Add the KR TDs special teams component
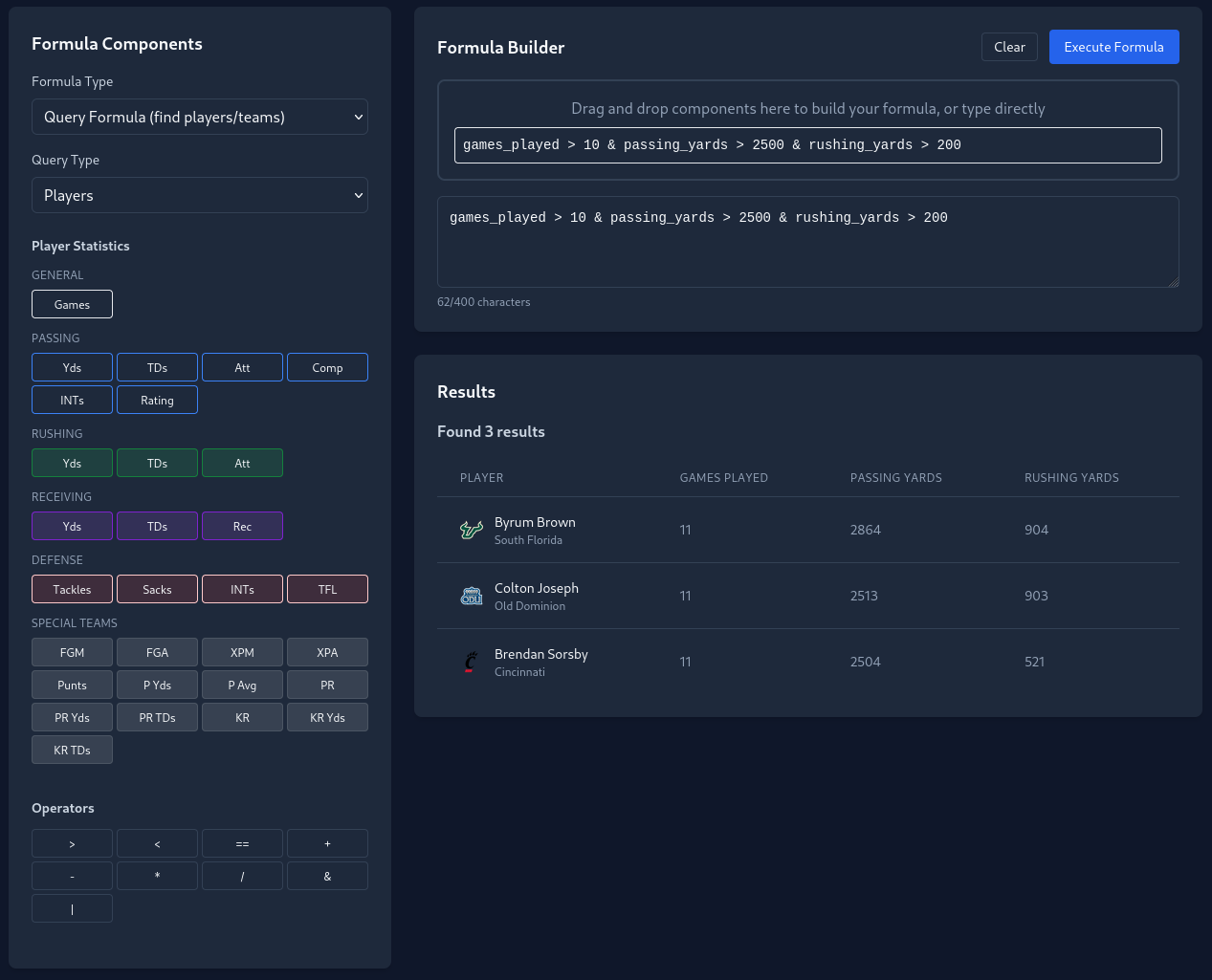This screenshot has height=980, width=1212. pos(72,750)
